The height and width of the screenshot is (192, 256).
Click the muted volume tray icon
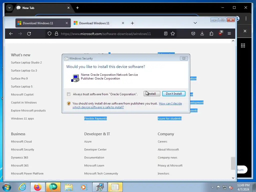(x=231, y=187)
